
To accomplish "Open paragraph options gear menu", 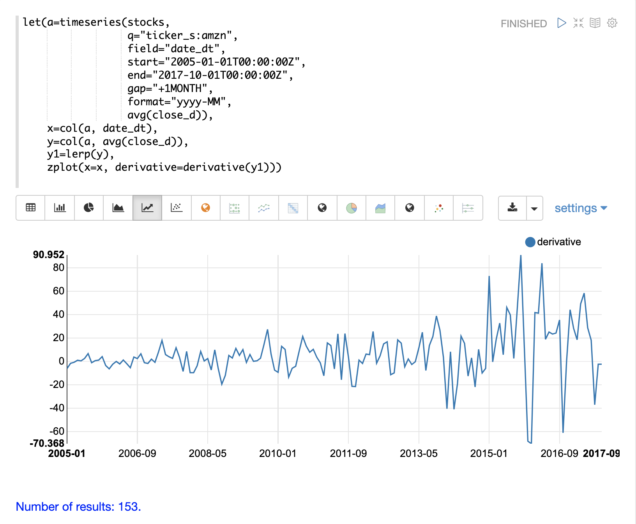I will coord(612,23).
